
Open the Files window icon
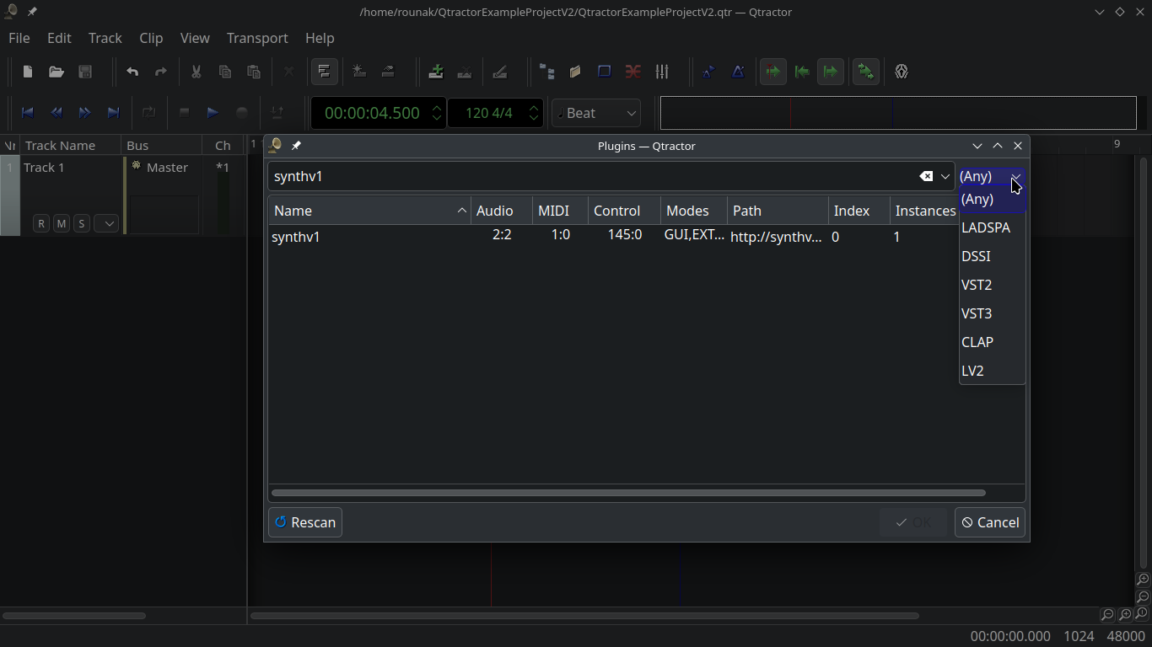pyautogui.click(x=575, y=72)
